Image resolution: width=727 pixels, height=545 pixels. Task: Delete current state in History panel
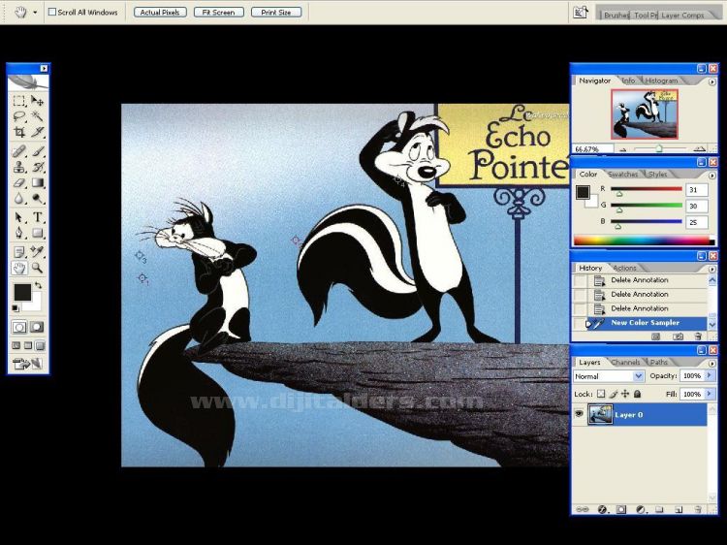pyautogui.click(x=698, y=337)
